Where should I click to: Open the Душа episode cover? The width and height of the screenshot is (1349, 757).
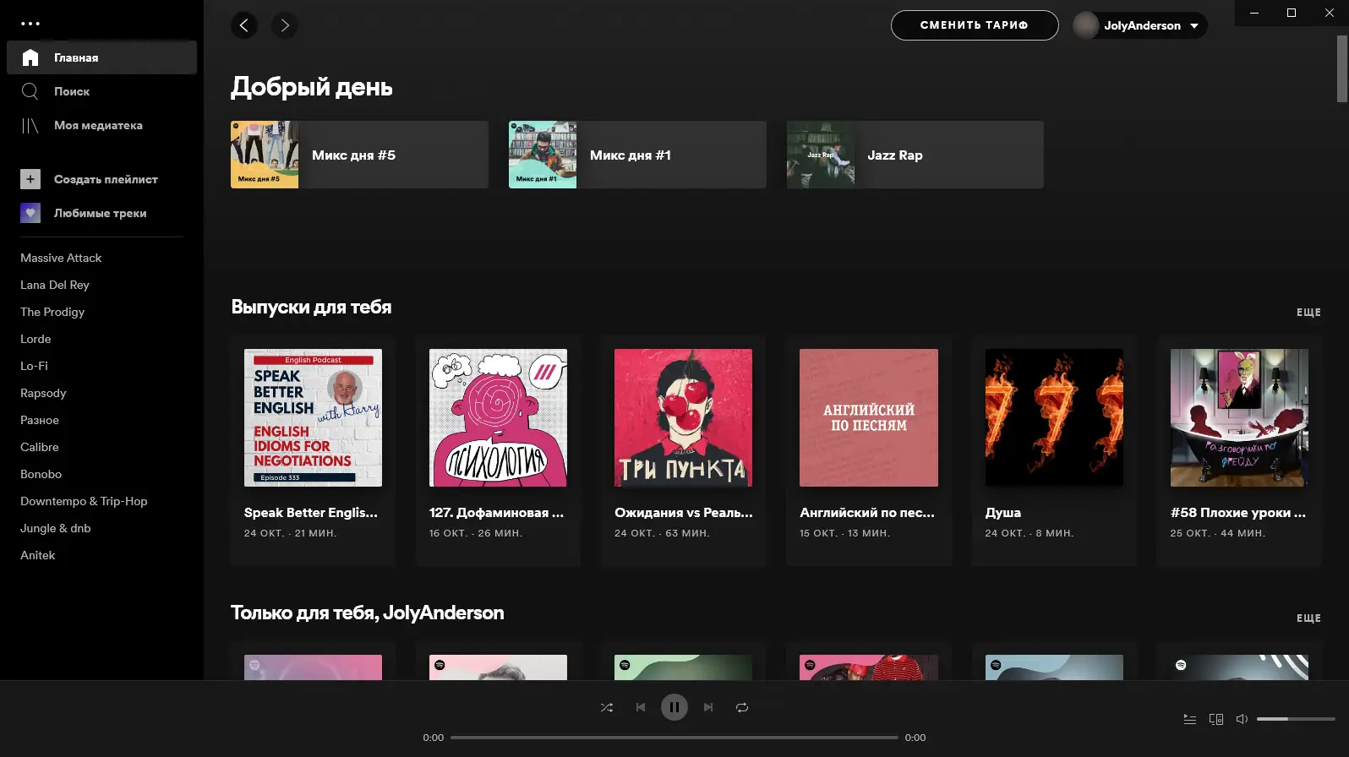tap(1054, 417)
